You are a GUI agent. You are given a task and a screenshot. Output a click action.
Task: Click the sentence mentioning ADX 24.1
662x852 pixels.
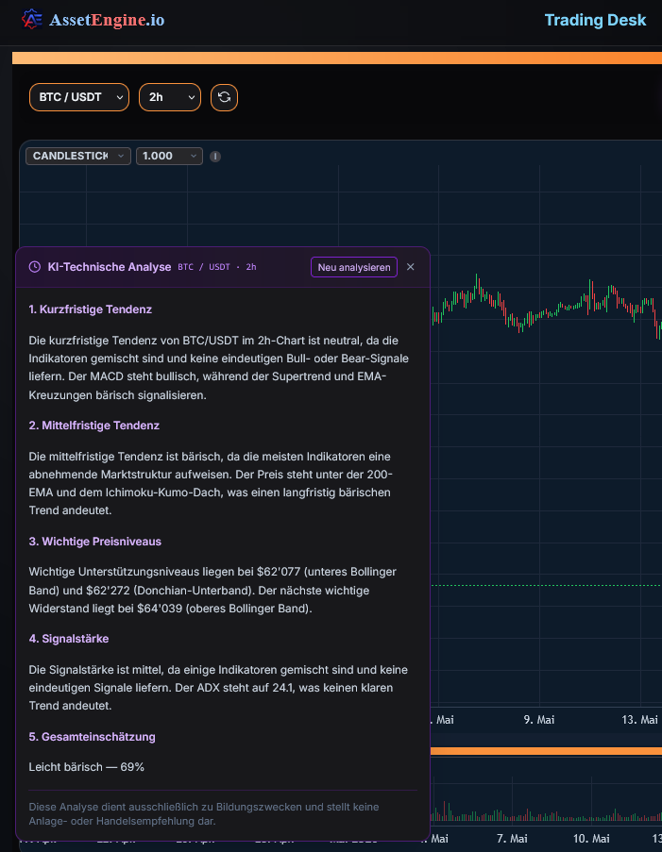(x=211, y=696)
